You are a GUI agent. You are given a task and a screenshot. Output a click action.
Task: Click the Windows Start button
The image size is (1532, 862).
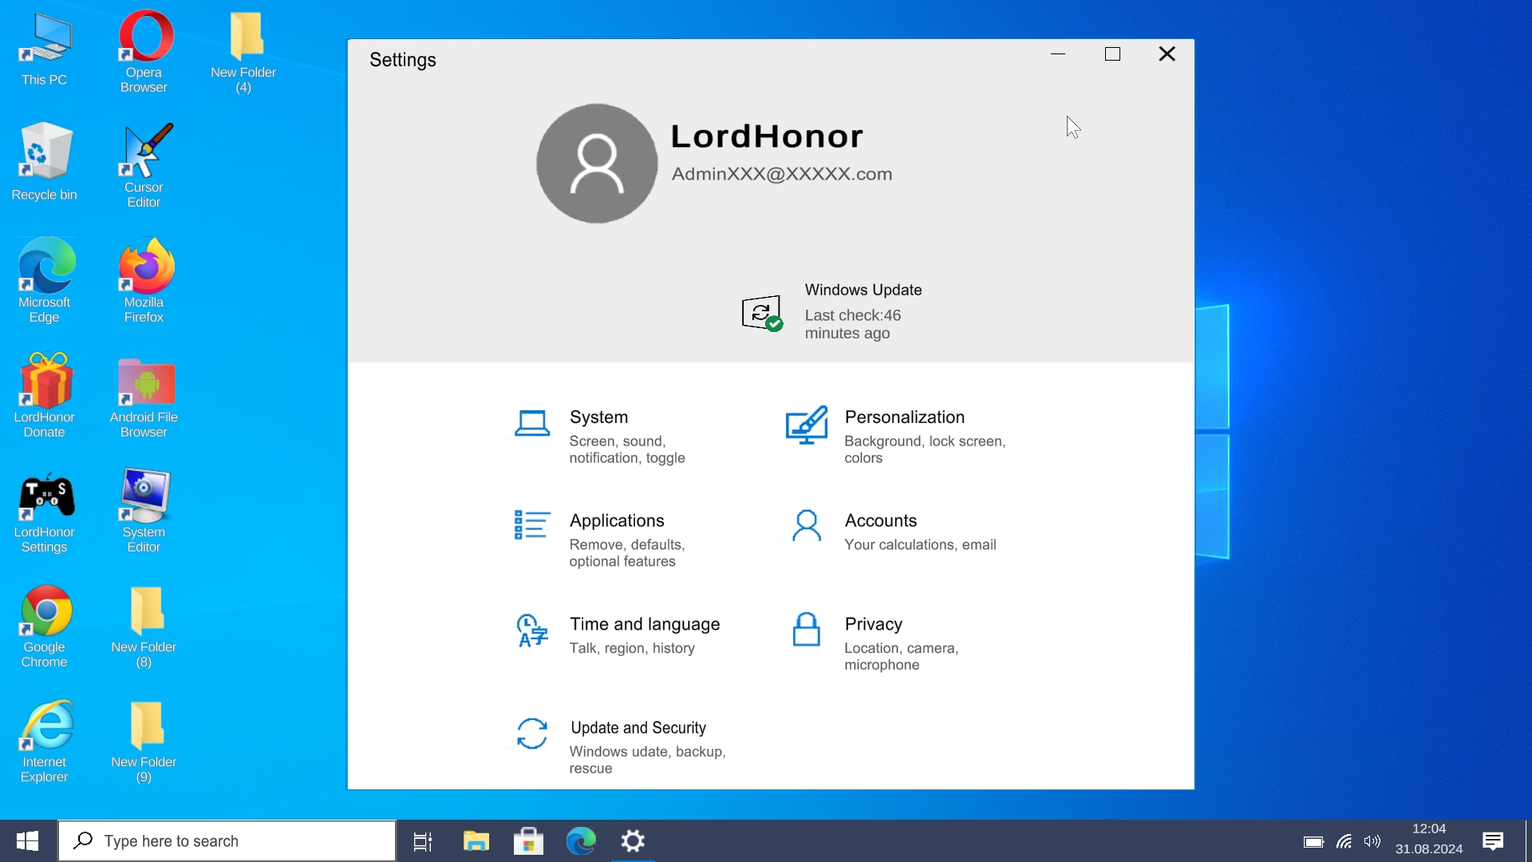click(x=28, y=841)
